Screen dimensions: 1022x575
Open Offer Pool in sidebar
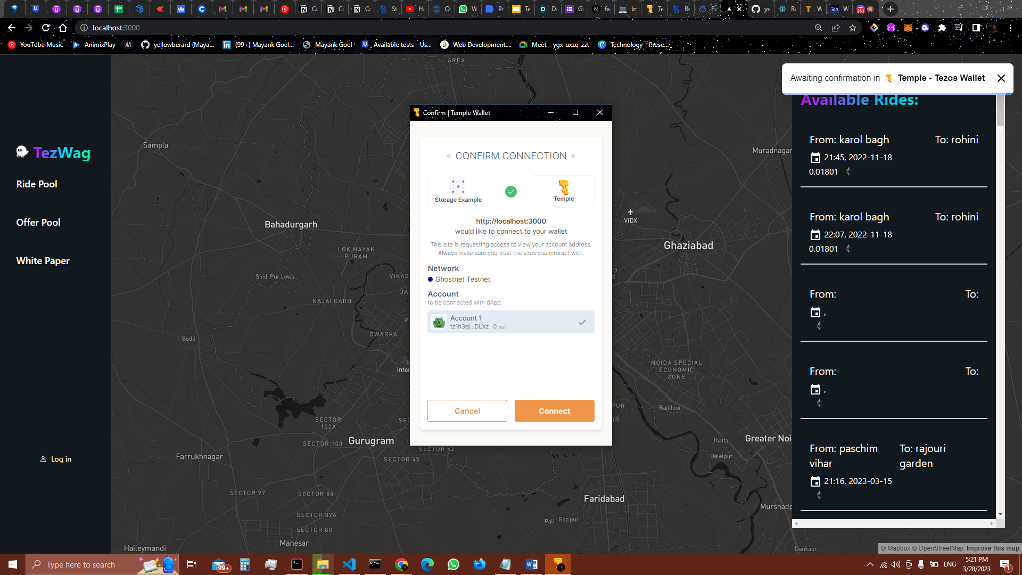(38, 223)
